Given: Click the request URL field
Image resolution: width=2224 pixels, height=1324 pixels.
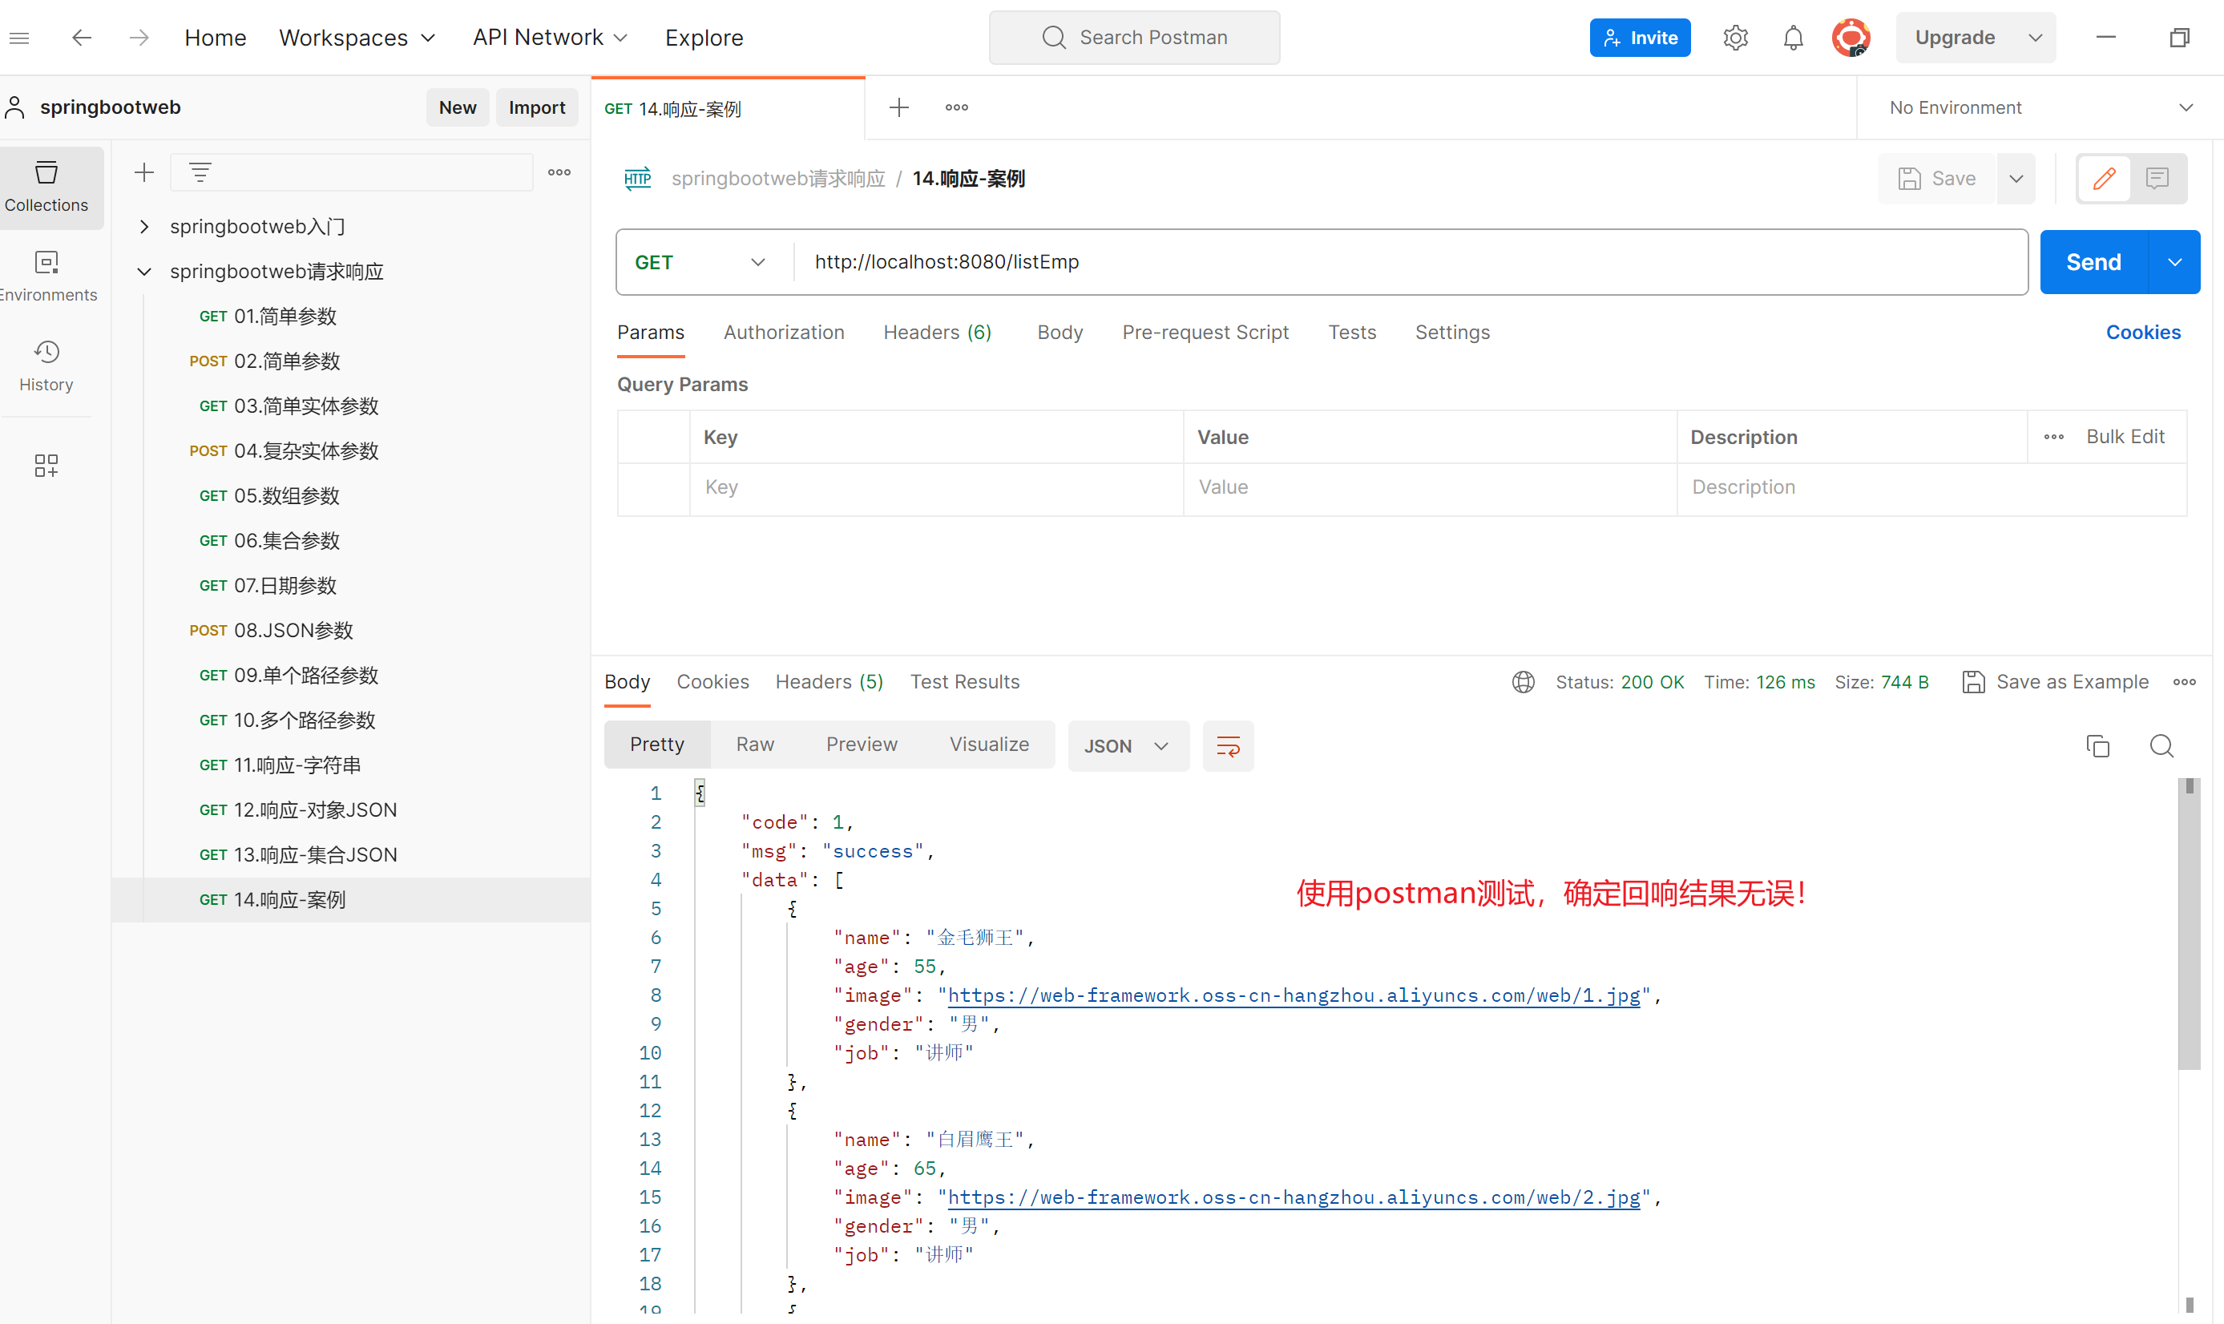Looking at the screenshot, I should [x=1410, y=262].
